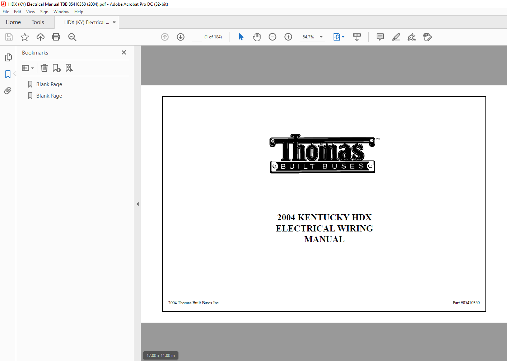Image resolution: width=507 pixels, height=361 pixels.
Task: Click the '2004 KENTUCKY HDX' title text
Action: (324, 217)
